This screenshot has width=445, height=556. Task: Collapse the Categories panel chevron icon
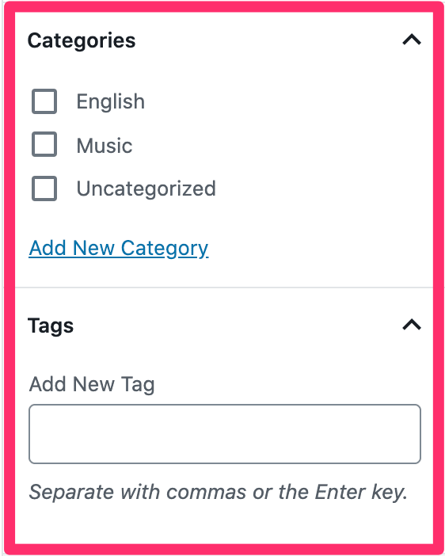click(411, 40)
